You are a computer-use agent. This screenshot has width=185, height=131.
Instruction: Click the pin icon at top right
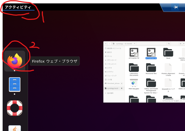pyautogui.click(x=175, y=7)
